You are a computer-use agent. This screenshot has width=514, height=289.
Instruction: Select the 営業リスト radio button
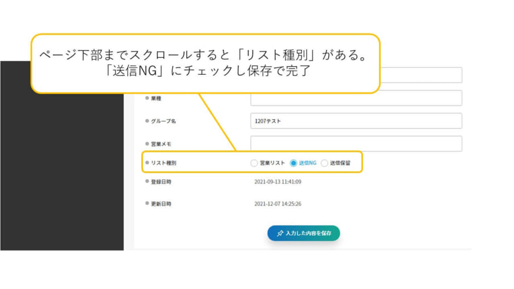point(254,163)
